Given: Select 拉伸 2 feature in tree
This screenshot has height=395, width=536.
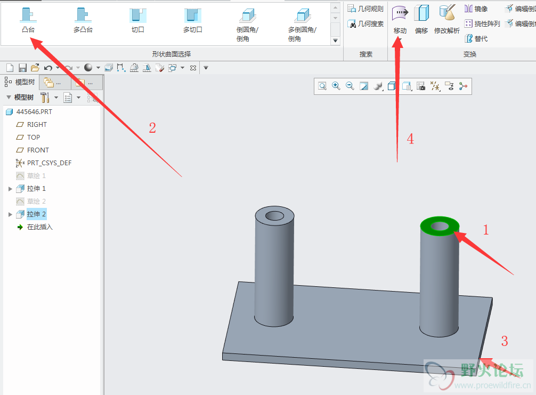Looking at the screenshot, I should [x=31, y=214].
